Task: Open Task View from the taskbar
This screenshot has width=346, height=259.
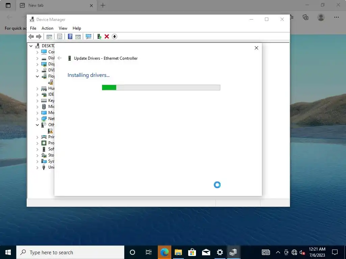Action: (149, 252)
